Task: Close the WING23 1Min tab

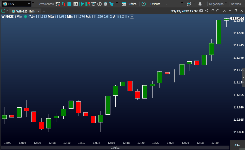Action: point(39,11)
